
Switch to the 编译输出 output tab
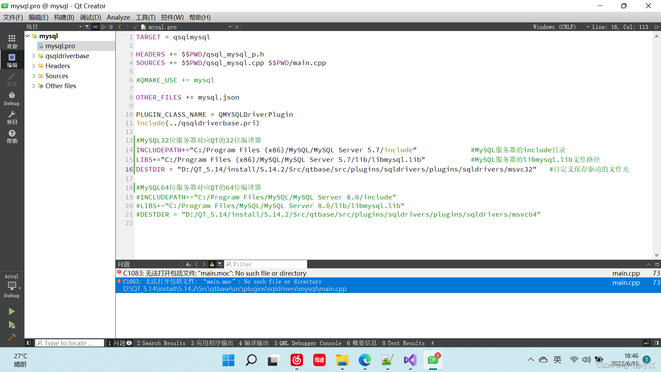coord(253,343)
